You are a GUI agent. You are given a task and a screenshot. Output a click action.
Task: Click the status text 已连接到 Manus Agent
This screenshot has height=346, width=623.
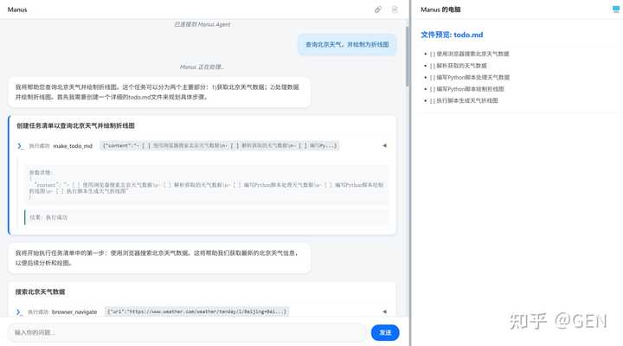[x=202, y=24]
